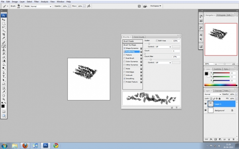The image size is (239, 149).
Task: Check the Both Axes box
Action: pyautogui.click(x=157, y=41)
